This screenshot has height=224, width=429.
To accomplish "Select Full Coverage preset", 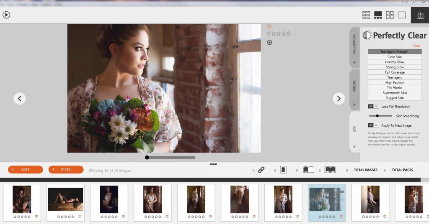I will (x=395, y=72).
